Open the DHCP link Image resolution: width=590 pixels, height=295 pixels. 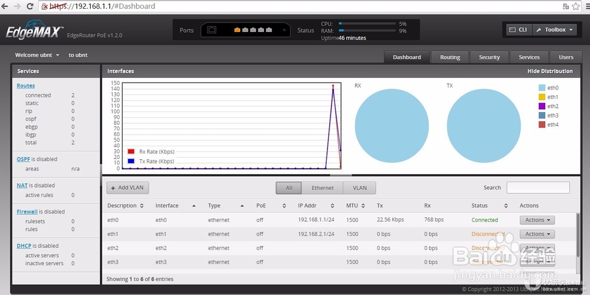(x=24, y=245)
